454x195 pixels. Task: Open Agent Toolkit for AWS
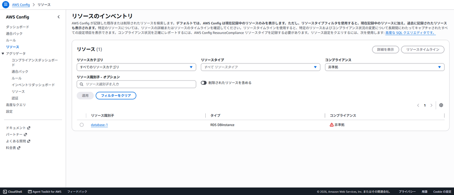pyautogui.click(x=45, y=191)
